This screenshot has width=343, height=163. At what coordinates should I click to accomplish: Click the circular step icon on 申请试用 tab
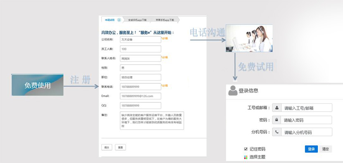[119, 20]
